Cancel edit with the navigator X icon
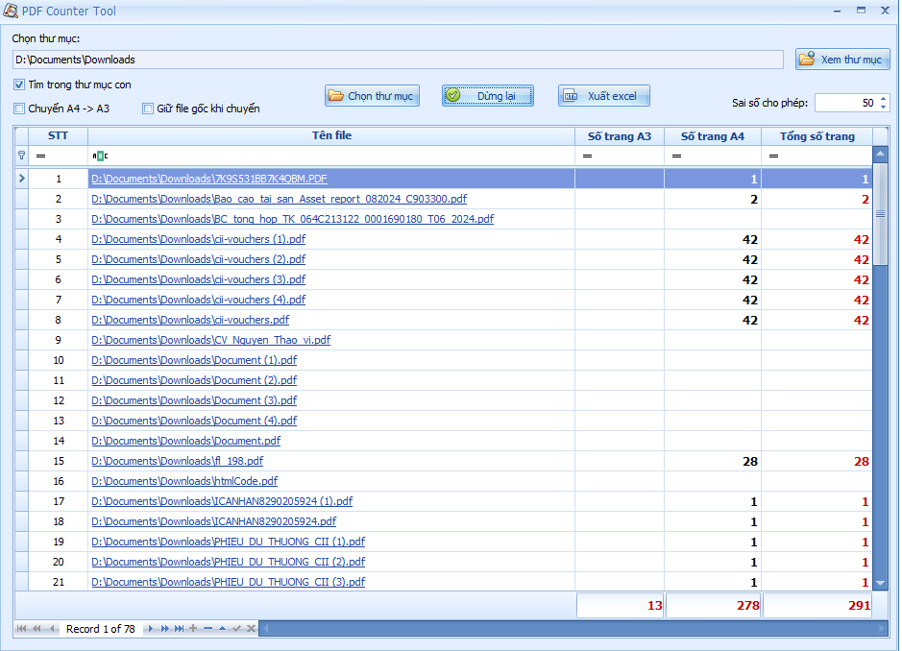The width and height of the screenshot is (902, 651). [x=252, y=629]
